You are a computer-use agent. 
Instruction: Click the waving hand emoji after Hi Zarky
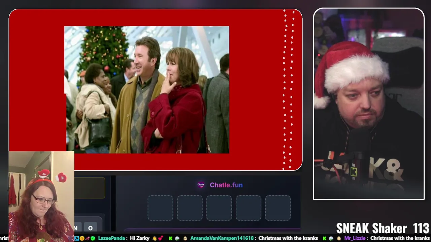[x=154, y=238]
